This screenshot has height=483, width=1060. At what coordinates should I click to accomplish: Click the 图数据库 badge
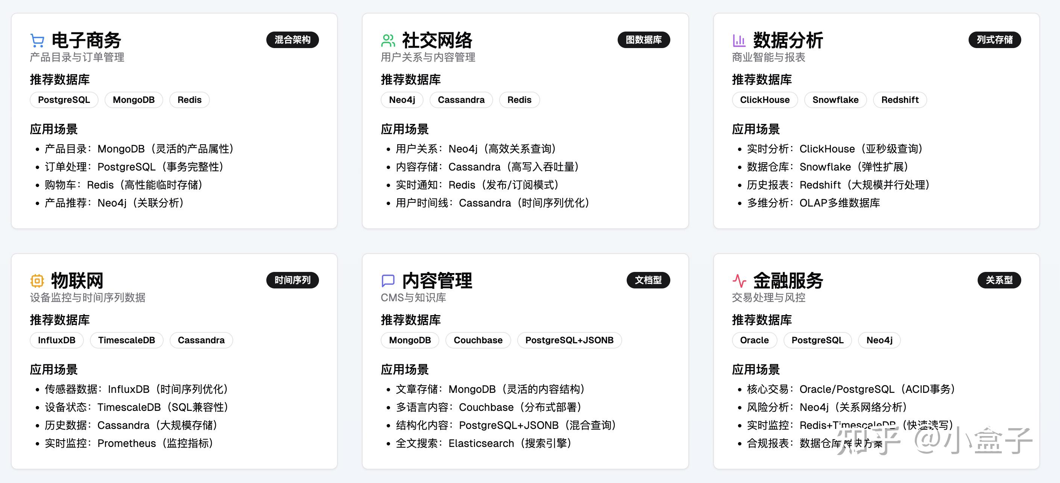click(x=644, y=40)
